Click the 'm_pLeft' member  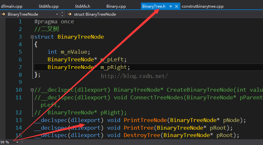point(112,59)
